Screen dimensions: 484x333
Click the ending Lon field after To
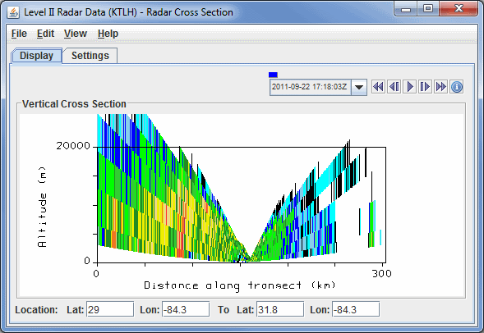356,309
